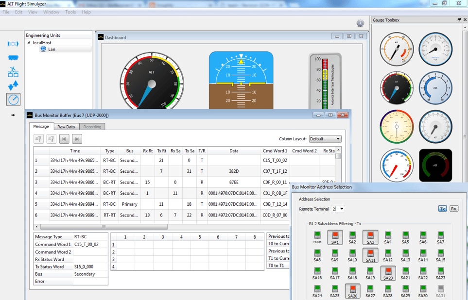Switch to the Recording tab
The image size is (468, 300).
(92, 126)
